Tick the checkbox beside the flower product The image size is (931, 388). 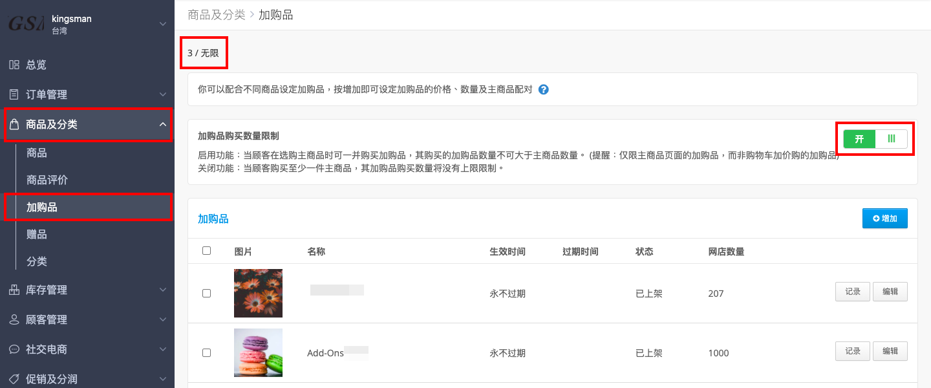pos(206,294)
